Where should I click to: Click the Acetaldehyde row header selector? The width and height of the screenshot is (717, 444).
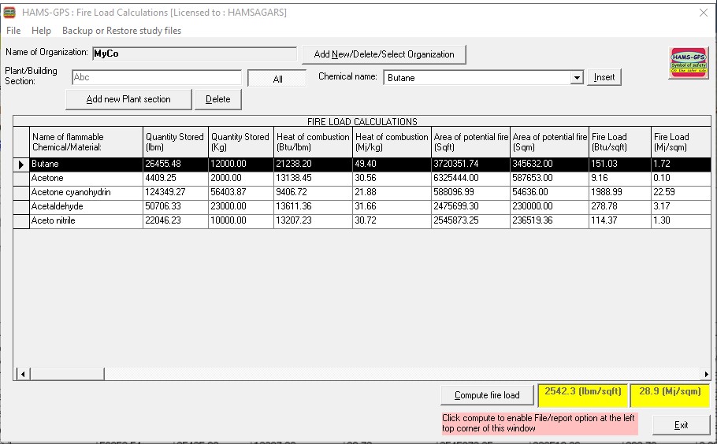[21, 207]
